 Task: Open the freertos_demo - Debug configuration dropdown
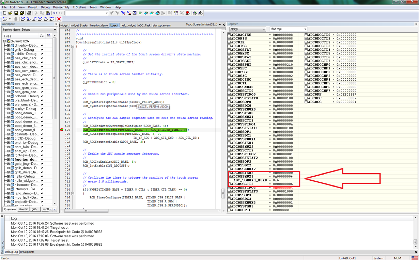[55, 30]
